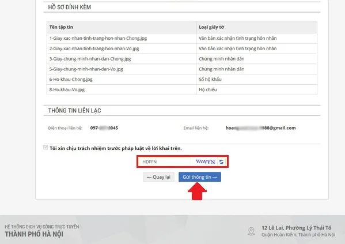Click Điện thoại liên hệ label

pyautogui.click(x=65, y=128)
